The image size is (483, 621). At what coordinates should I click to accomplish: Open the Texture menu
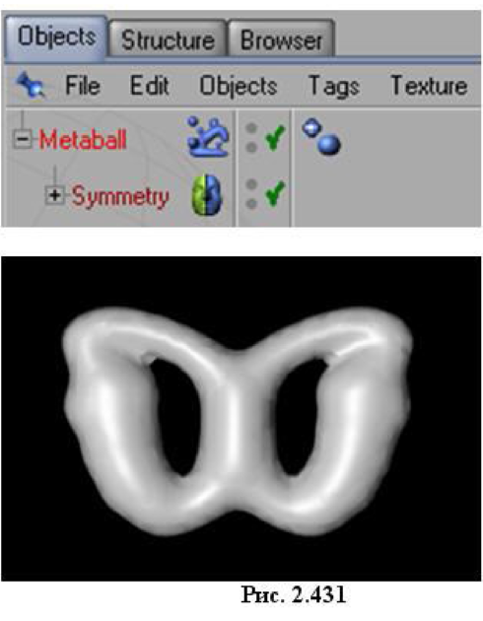click(x=429, y=85)
